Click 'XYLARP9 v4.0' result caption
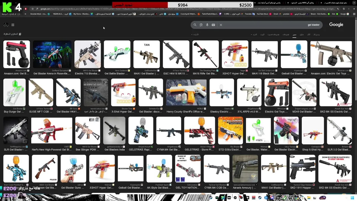Viewport: 357px width, 201px height. tap(249, 112)
